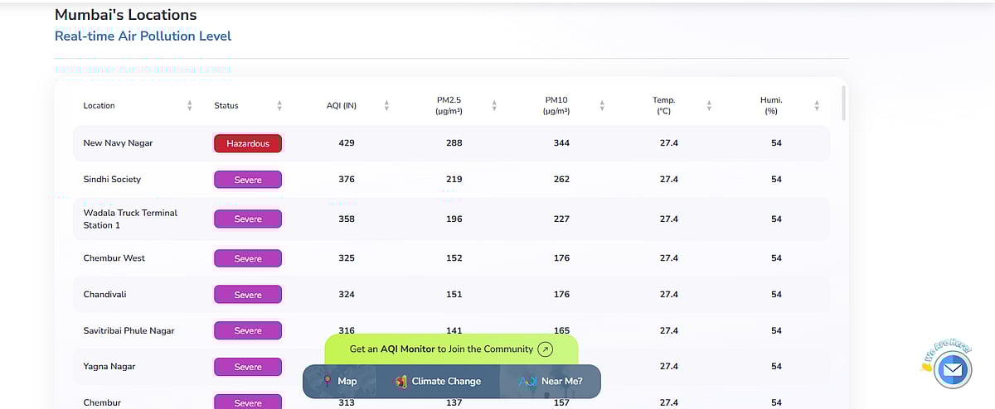Click the table's vertical scrollbar

pos(844,103)
